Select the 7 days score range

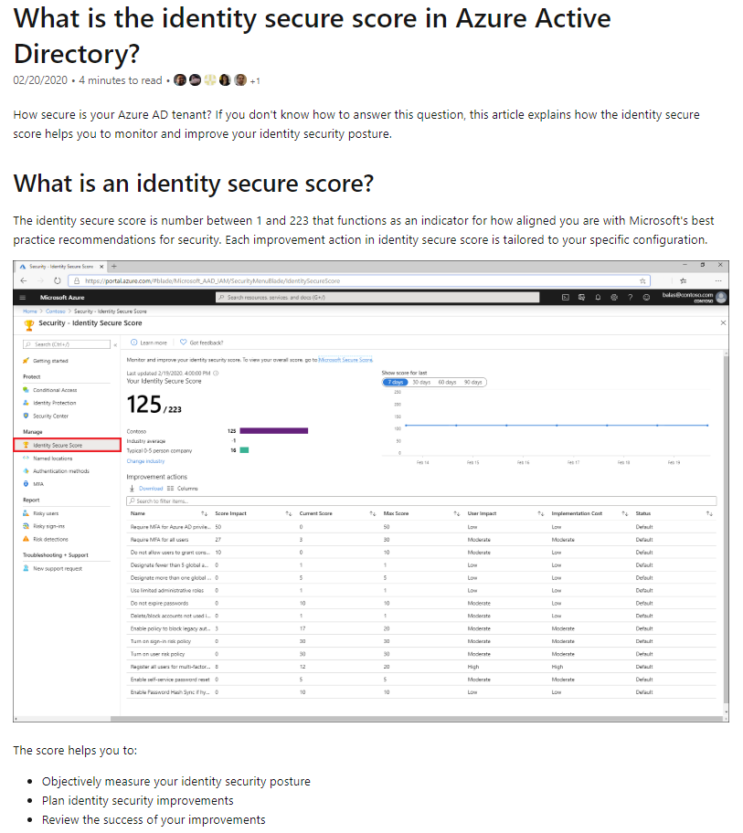(x=395, y=382)
